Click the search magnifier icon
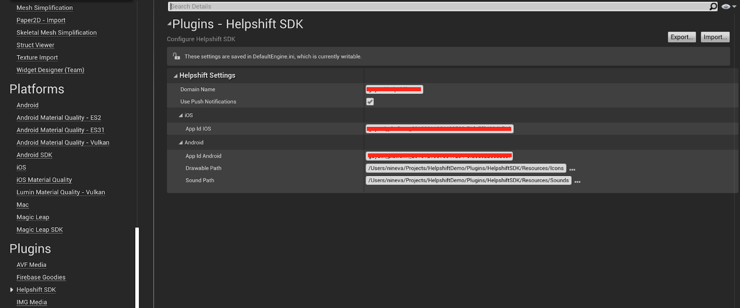Image resolution: width=740 pixels, height=308 pixels. tap(713, 6)
